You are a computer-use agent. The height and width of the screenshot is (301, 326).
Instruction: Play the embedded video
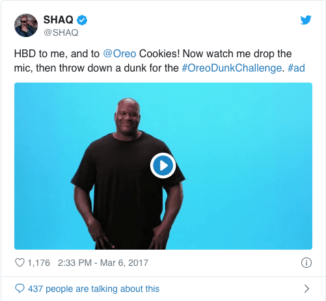[163, 166]
